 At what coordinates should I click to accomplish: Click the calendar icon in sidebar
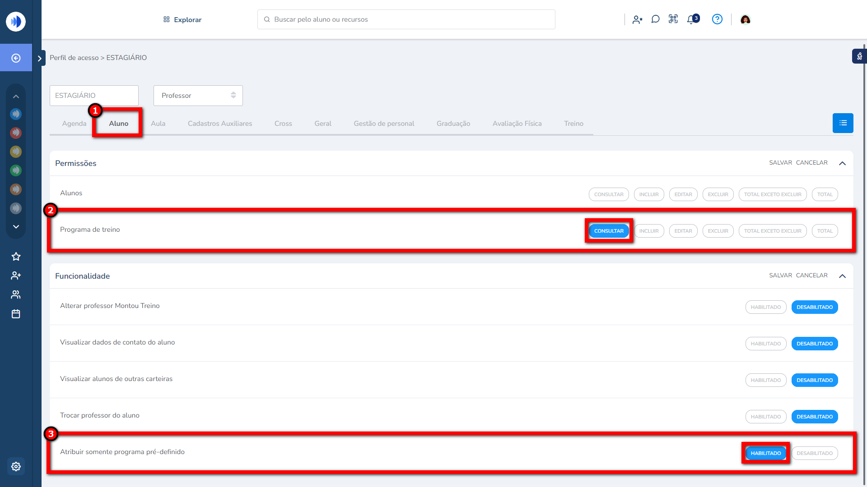[16, 314]
